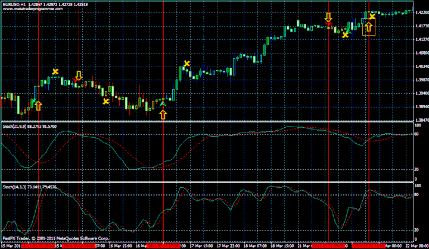Click the red 2011.03.16 06:00 date label
The image size is (429, 249).
click(79, 246)
